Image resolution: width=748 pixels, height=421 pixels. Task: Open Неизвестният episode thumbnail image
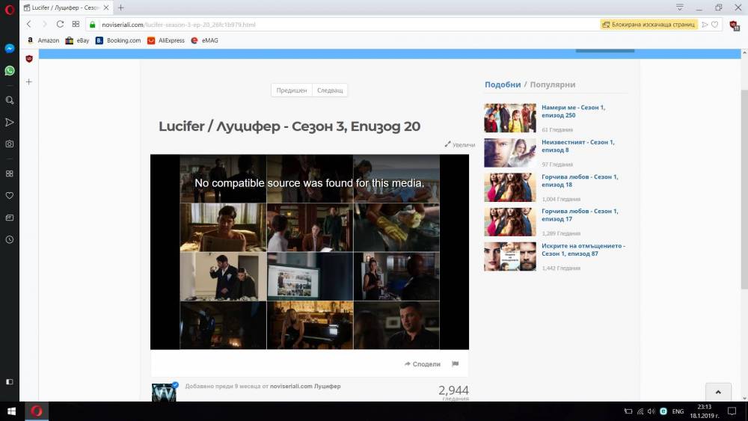click(510, 153)
